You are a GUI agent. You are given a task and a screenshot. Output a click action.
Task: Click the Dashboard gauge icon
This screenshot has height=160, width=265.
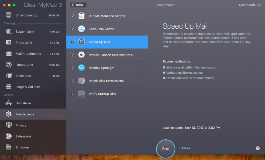pos(259,5)
